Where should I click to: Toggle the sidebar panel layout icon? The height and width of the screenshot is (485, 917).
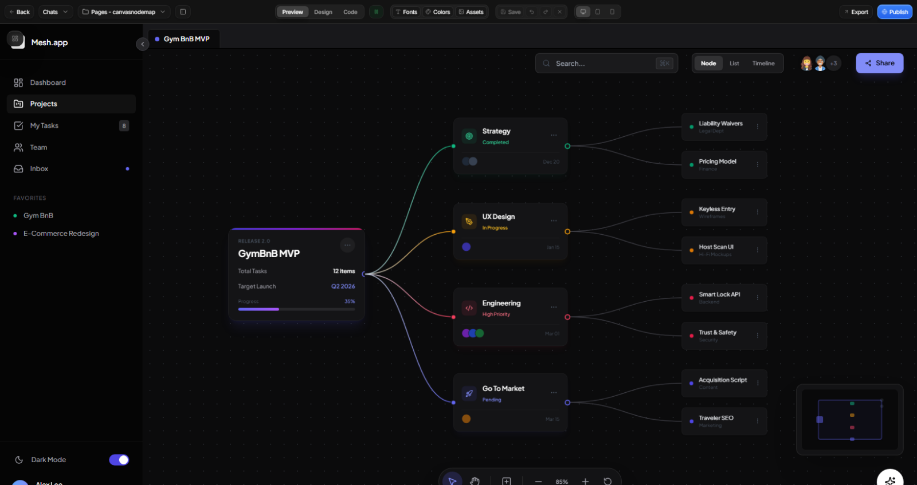click(x=183, y=11)
